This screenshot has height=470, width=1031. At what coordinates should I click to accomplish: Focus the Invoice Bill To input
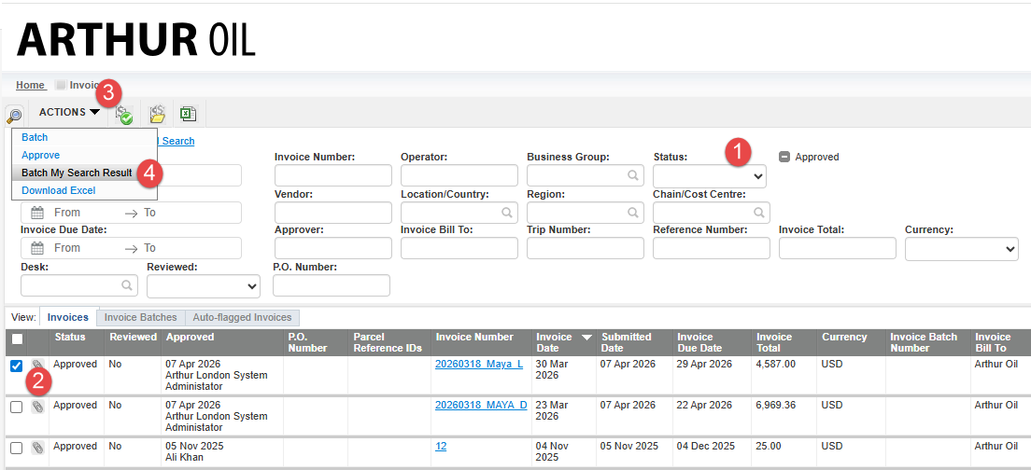pos(459,248)
